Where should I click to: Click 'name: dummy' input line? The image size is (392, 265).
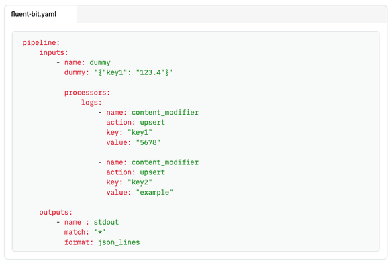click(87, 62)
